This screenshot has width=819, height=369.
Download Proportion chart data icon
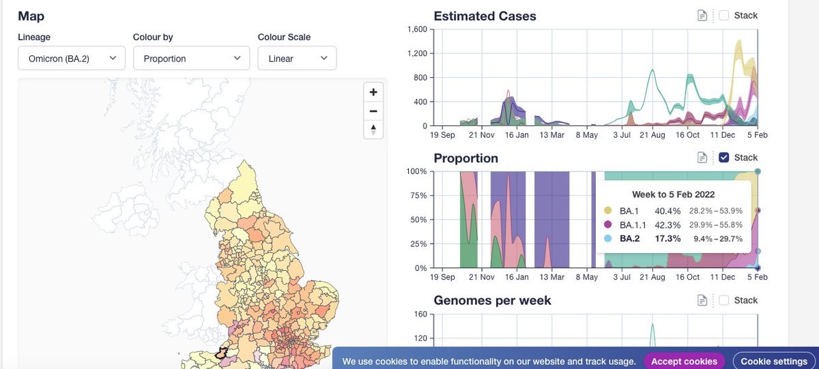point(702,158)
